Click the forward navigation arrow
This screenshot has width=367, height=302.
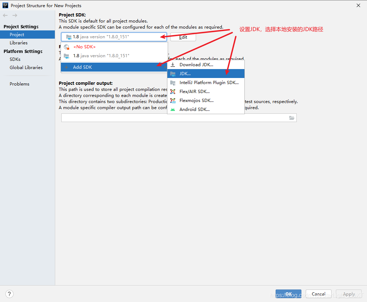[15, 15]
